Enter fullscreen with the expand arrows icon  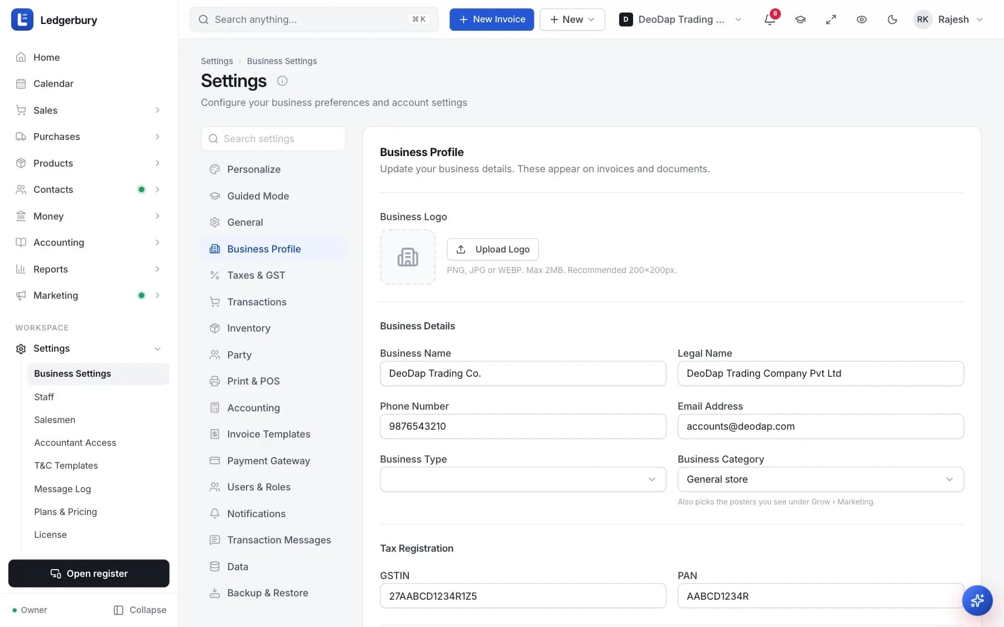coord(831,20)
